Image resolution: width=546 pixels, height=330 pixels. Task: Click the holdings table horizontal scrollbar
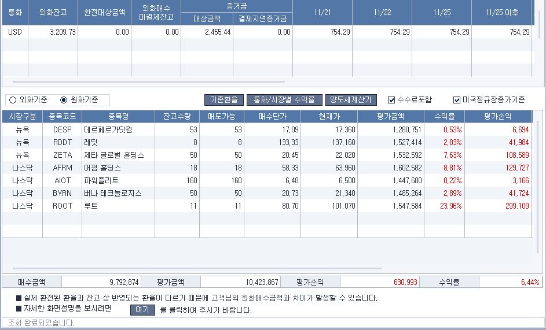(197, 269)
